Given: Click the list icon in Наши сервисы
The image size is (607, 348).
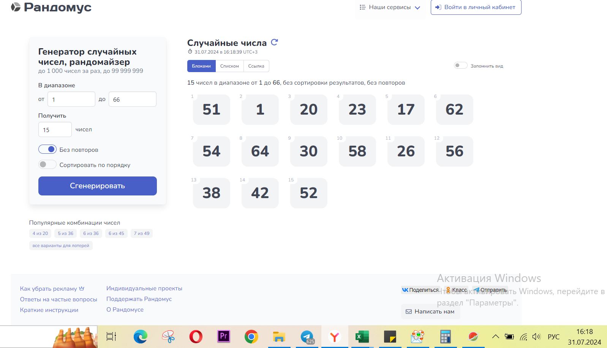Looking at the screenshot, I should (x=363, y=7).
